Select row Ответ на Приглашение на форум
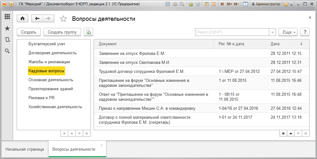The width and height of the screenshot is (317, 159). point(202,97)
